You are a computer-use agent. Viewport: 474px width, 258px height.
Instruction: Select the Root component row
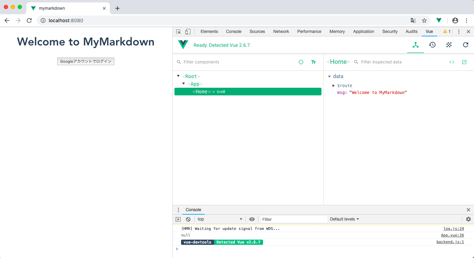click(x=248, y=76)
